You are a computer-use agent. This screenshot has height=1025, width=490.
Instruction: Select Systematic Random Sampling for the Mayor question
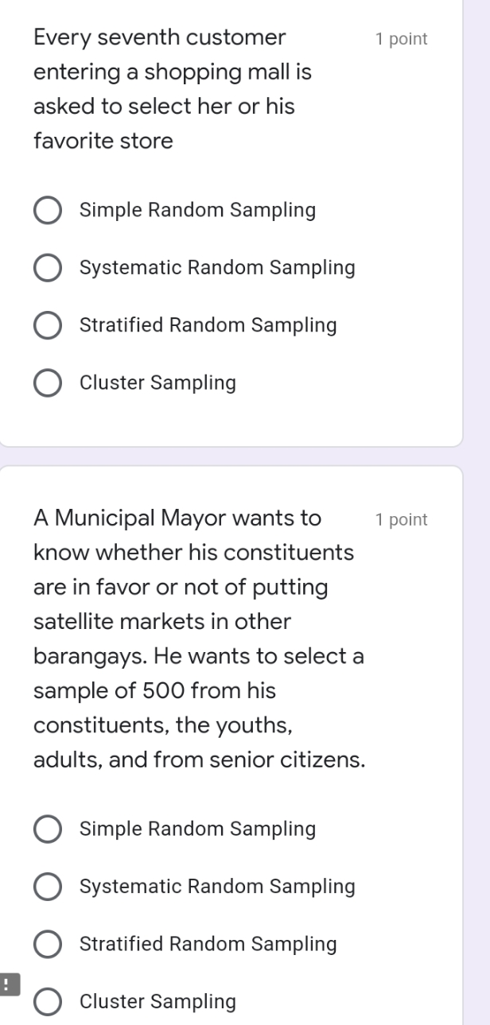[x=47, y=887]
